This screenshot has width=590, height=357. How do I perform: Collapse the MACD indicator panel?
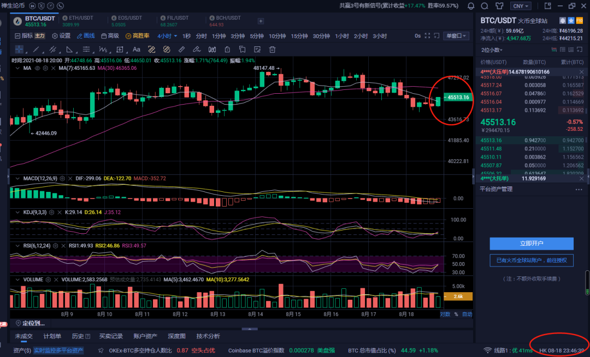click(17, 178)
